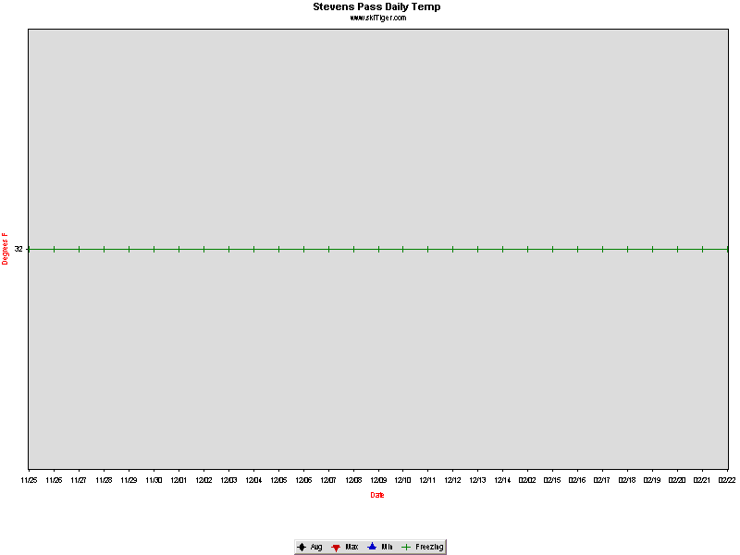Click the 32 value on the y-axis
Viewport: 740px width, 555px height.
18,249
